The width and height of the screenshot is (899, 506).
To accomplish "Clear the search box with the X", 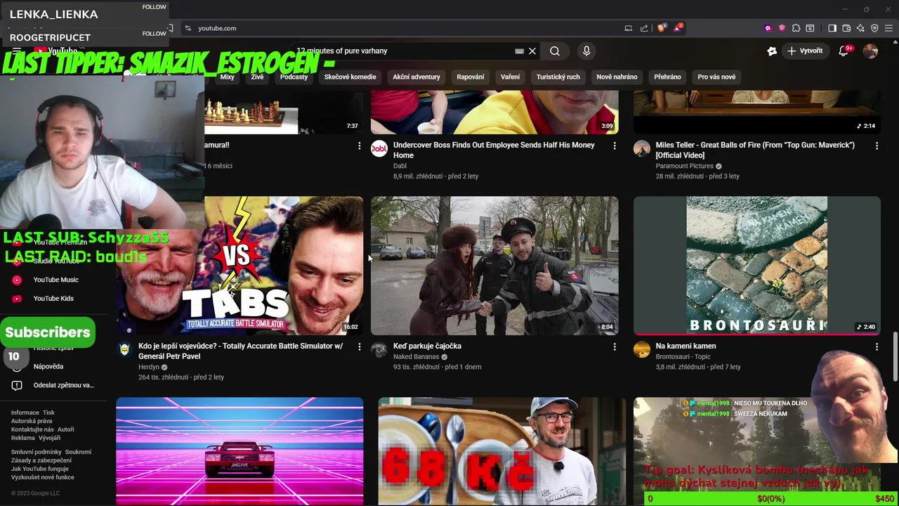I will (x=532, y=51).
